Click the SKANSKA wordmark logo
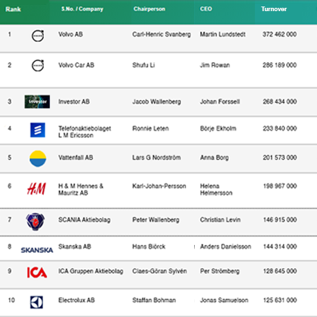Viewport: 317px width, 317px height. [37, 250]
